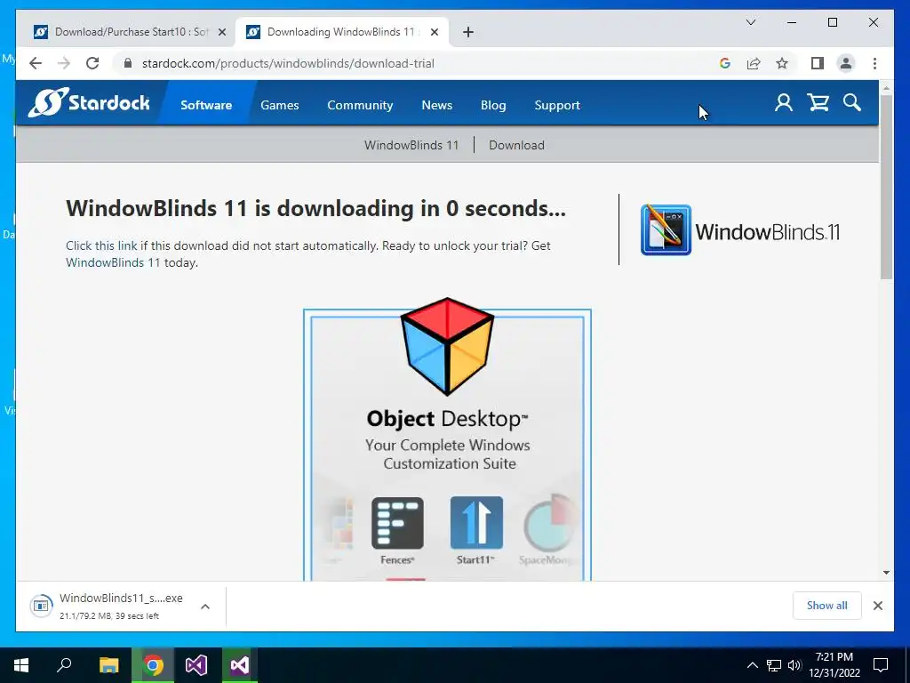Click scrollbar down arrow
910x683 pixels.
(x=886, y=573)
